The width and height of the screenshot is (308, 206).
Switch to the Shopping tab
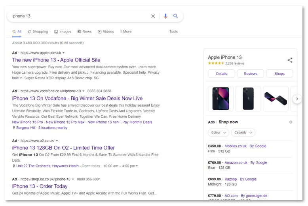38,31
